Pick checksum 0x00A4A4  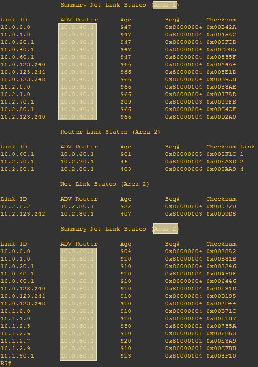pyautogui.click(x=221, y=64)
